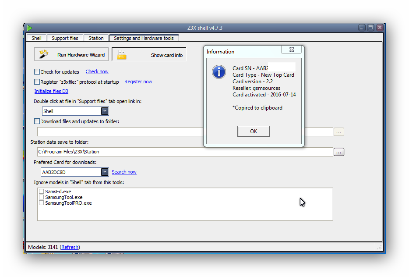Viewport: 409px width, 277px height.
Task: Click the Check now link
Action: 97,71
